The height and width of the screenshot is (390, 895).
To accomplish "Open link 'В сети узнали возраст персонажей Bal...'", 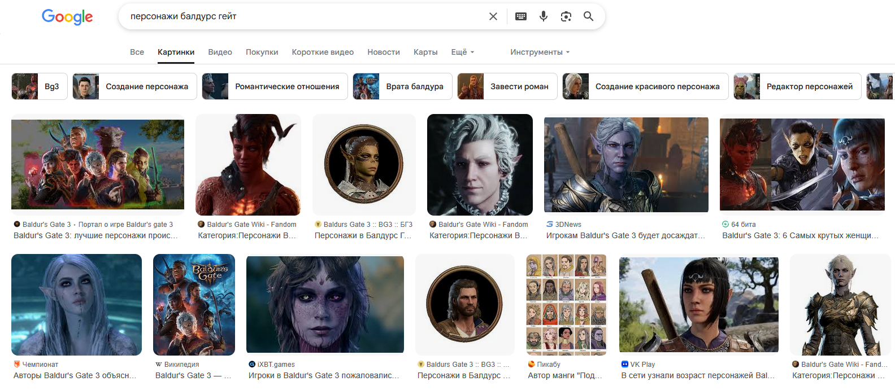I will pos(698,375).
